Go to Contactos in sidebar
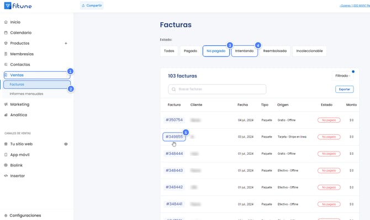The width and height of the screenshot is (370, 220). (20, 64)
